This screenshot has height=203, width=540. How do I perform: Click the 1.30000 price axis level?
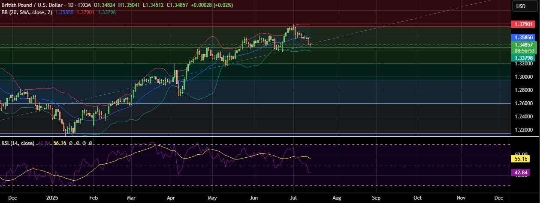(523, 77)
